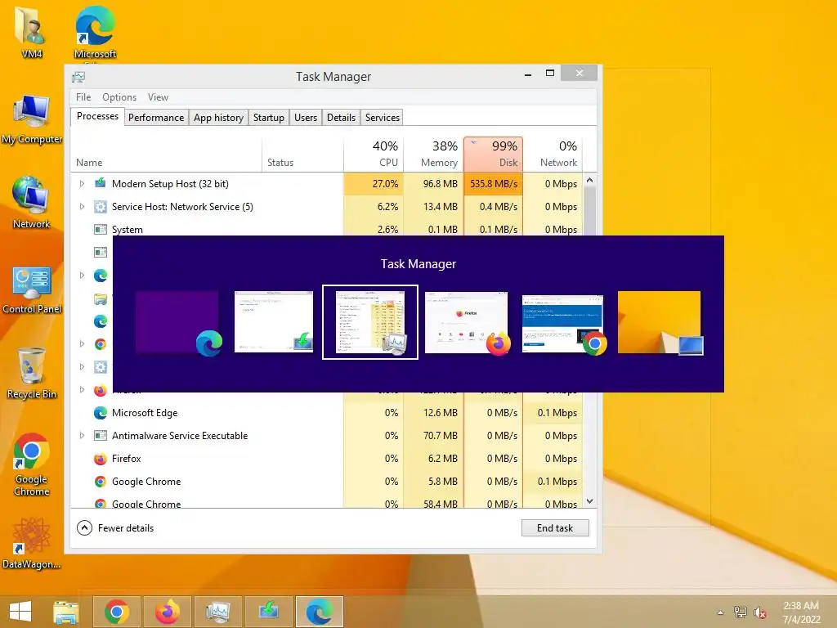Select the Task Manager thumbnail in switcher
Screen dimensions: 837x628
coord(370,322)
